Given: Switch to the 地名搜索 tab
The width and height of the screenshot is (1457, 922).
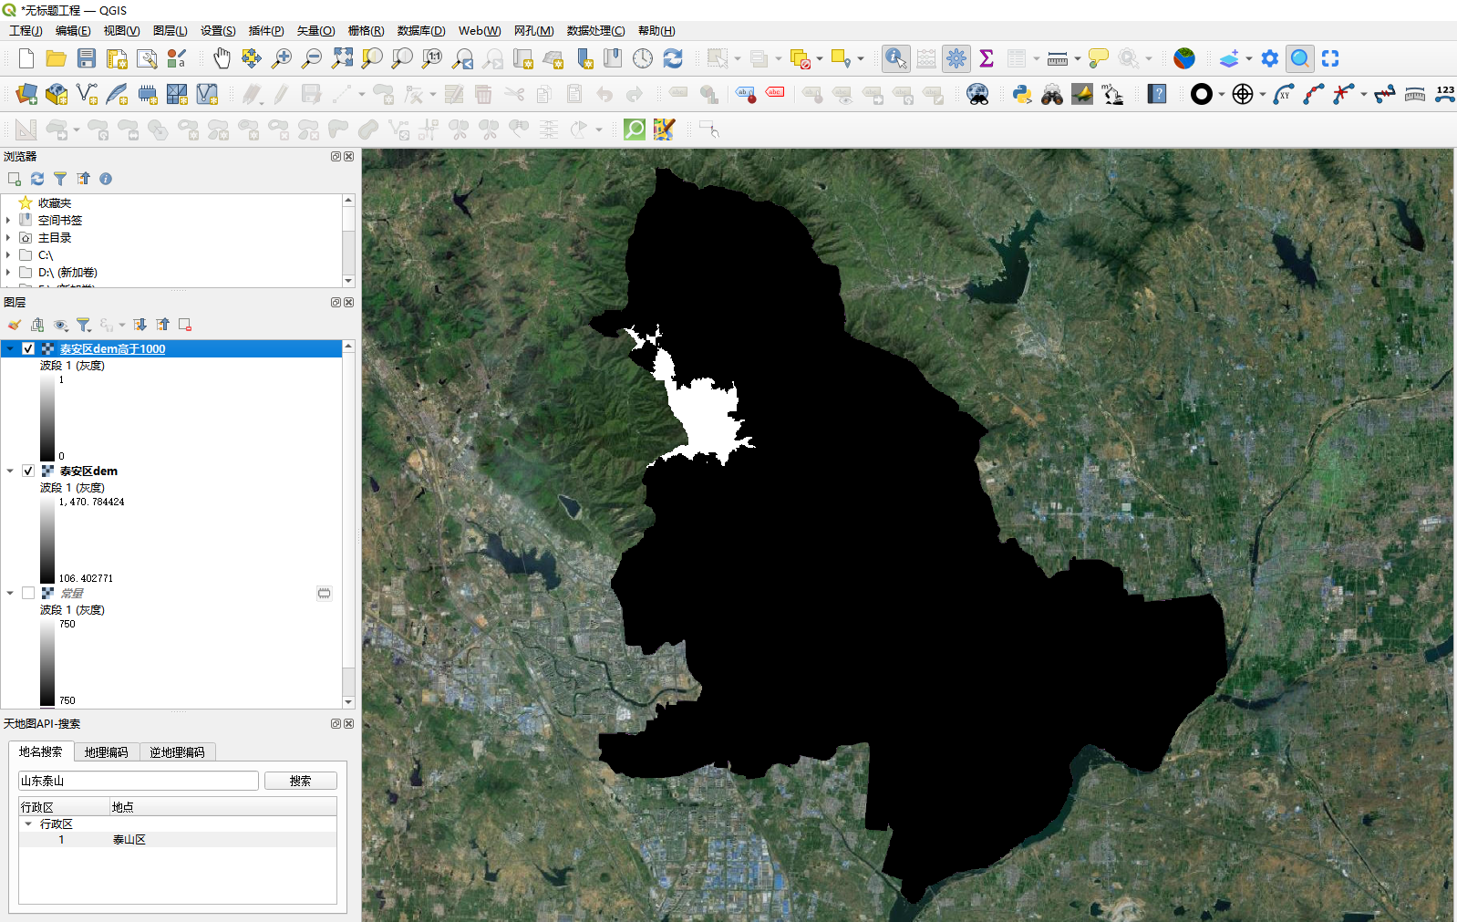Looking at the screenshot, I should coord(41,751).
